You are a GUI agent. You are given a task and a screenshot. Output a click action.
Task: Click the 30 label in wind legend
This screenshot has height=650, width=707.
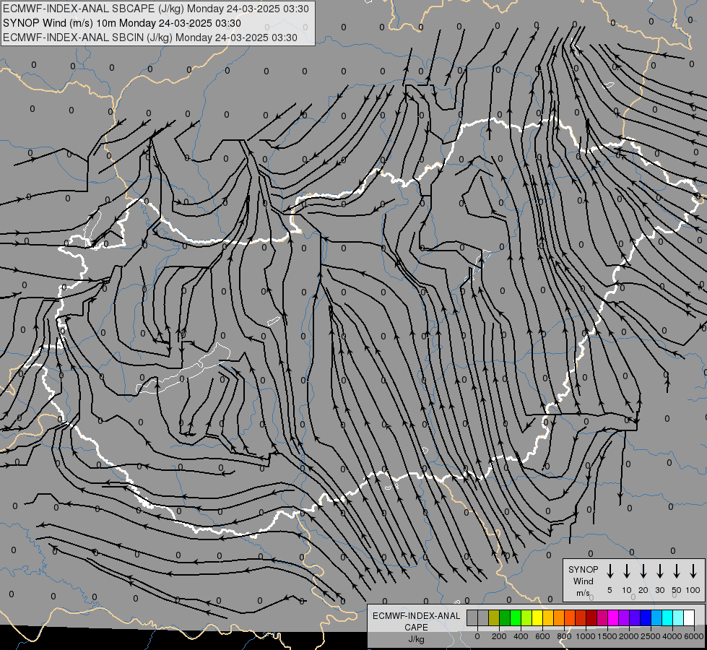coord(659,590)
